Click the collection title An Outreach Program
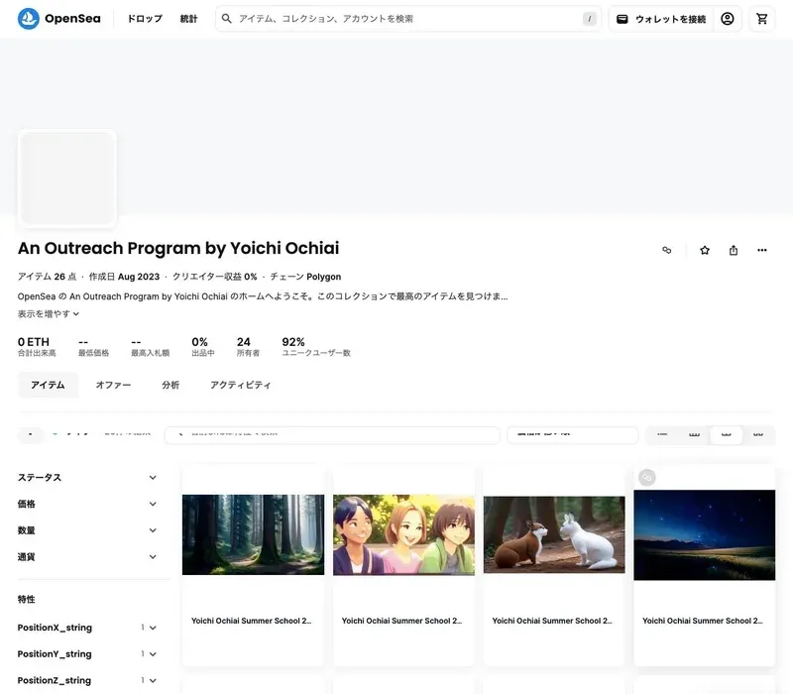Viewport: 793px width, 694px height. coord(178,249)
